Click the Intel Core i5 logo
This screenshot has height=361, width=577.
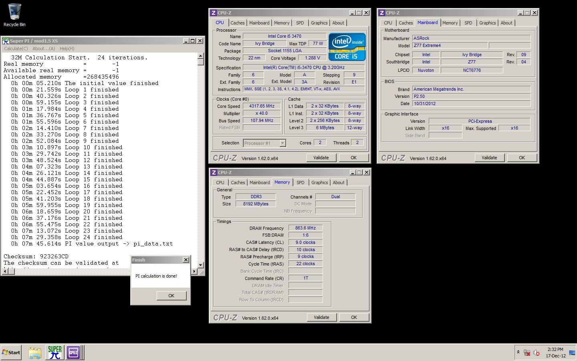click(347, 47)
